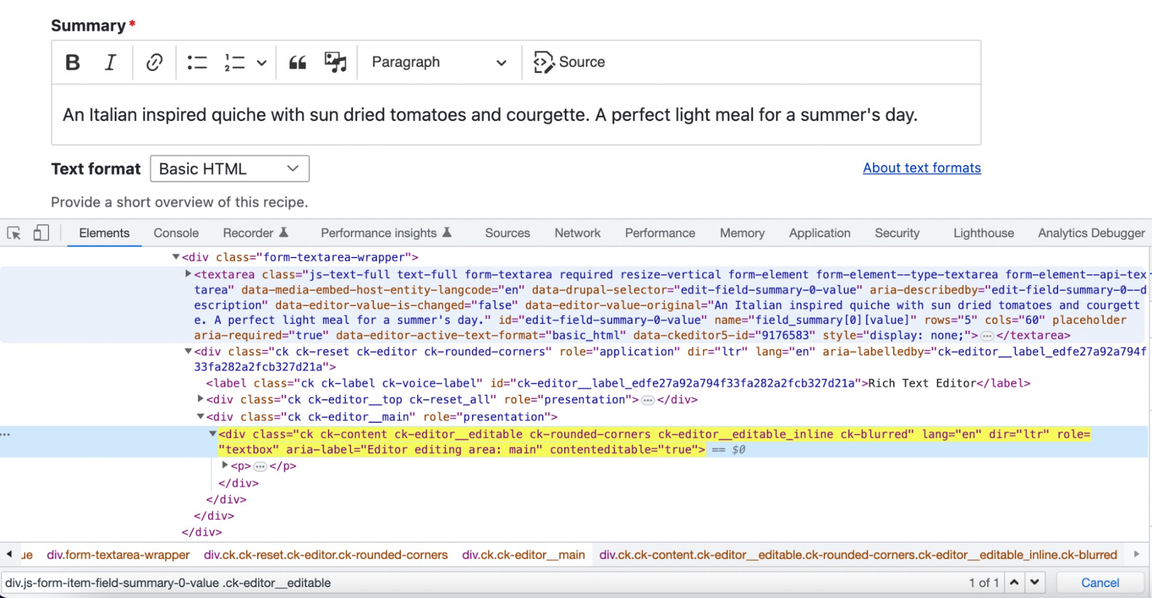Insert a block quote
The width and height of the screenshot is (1152, 598).
[297, 62]
